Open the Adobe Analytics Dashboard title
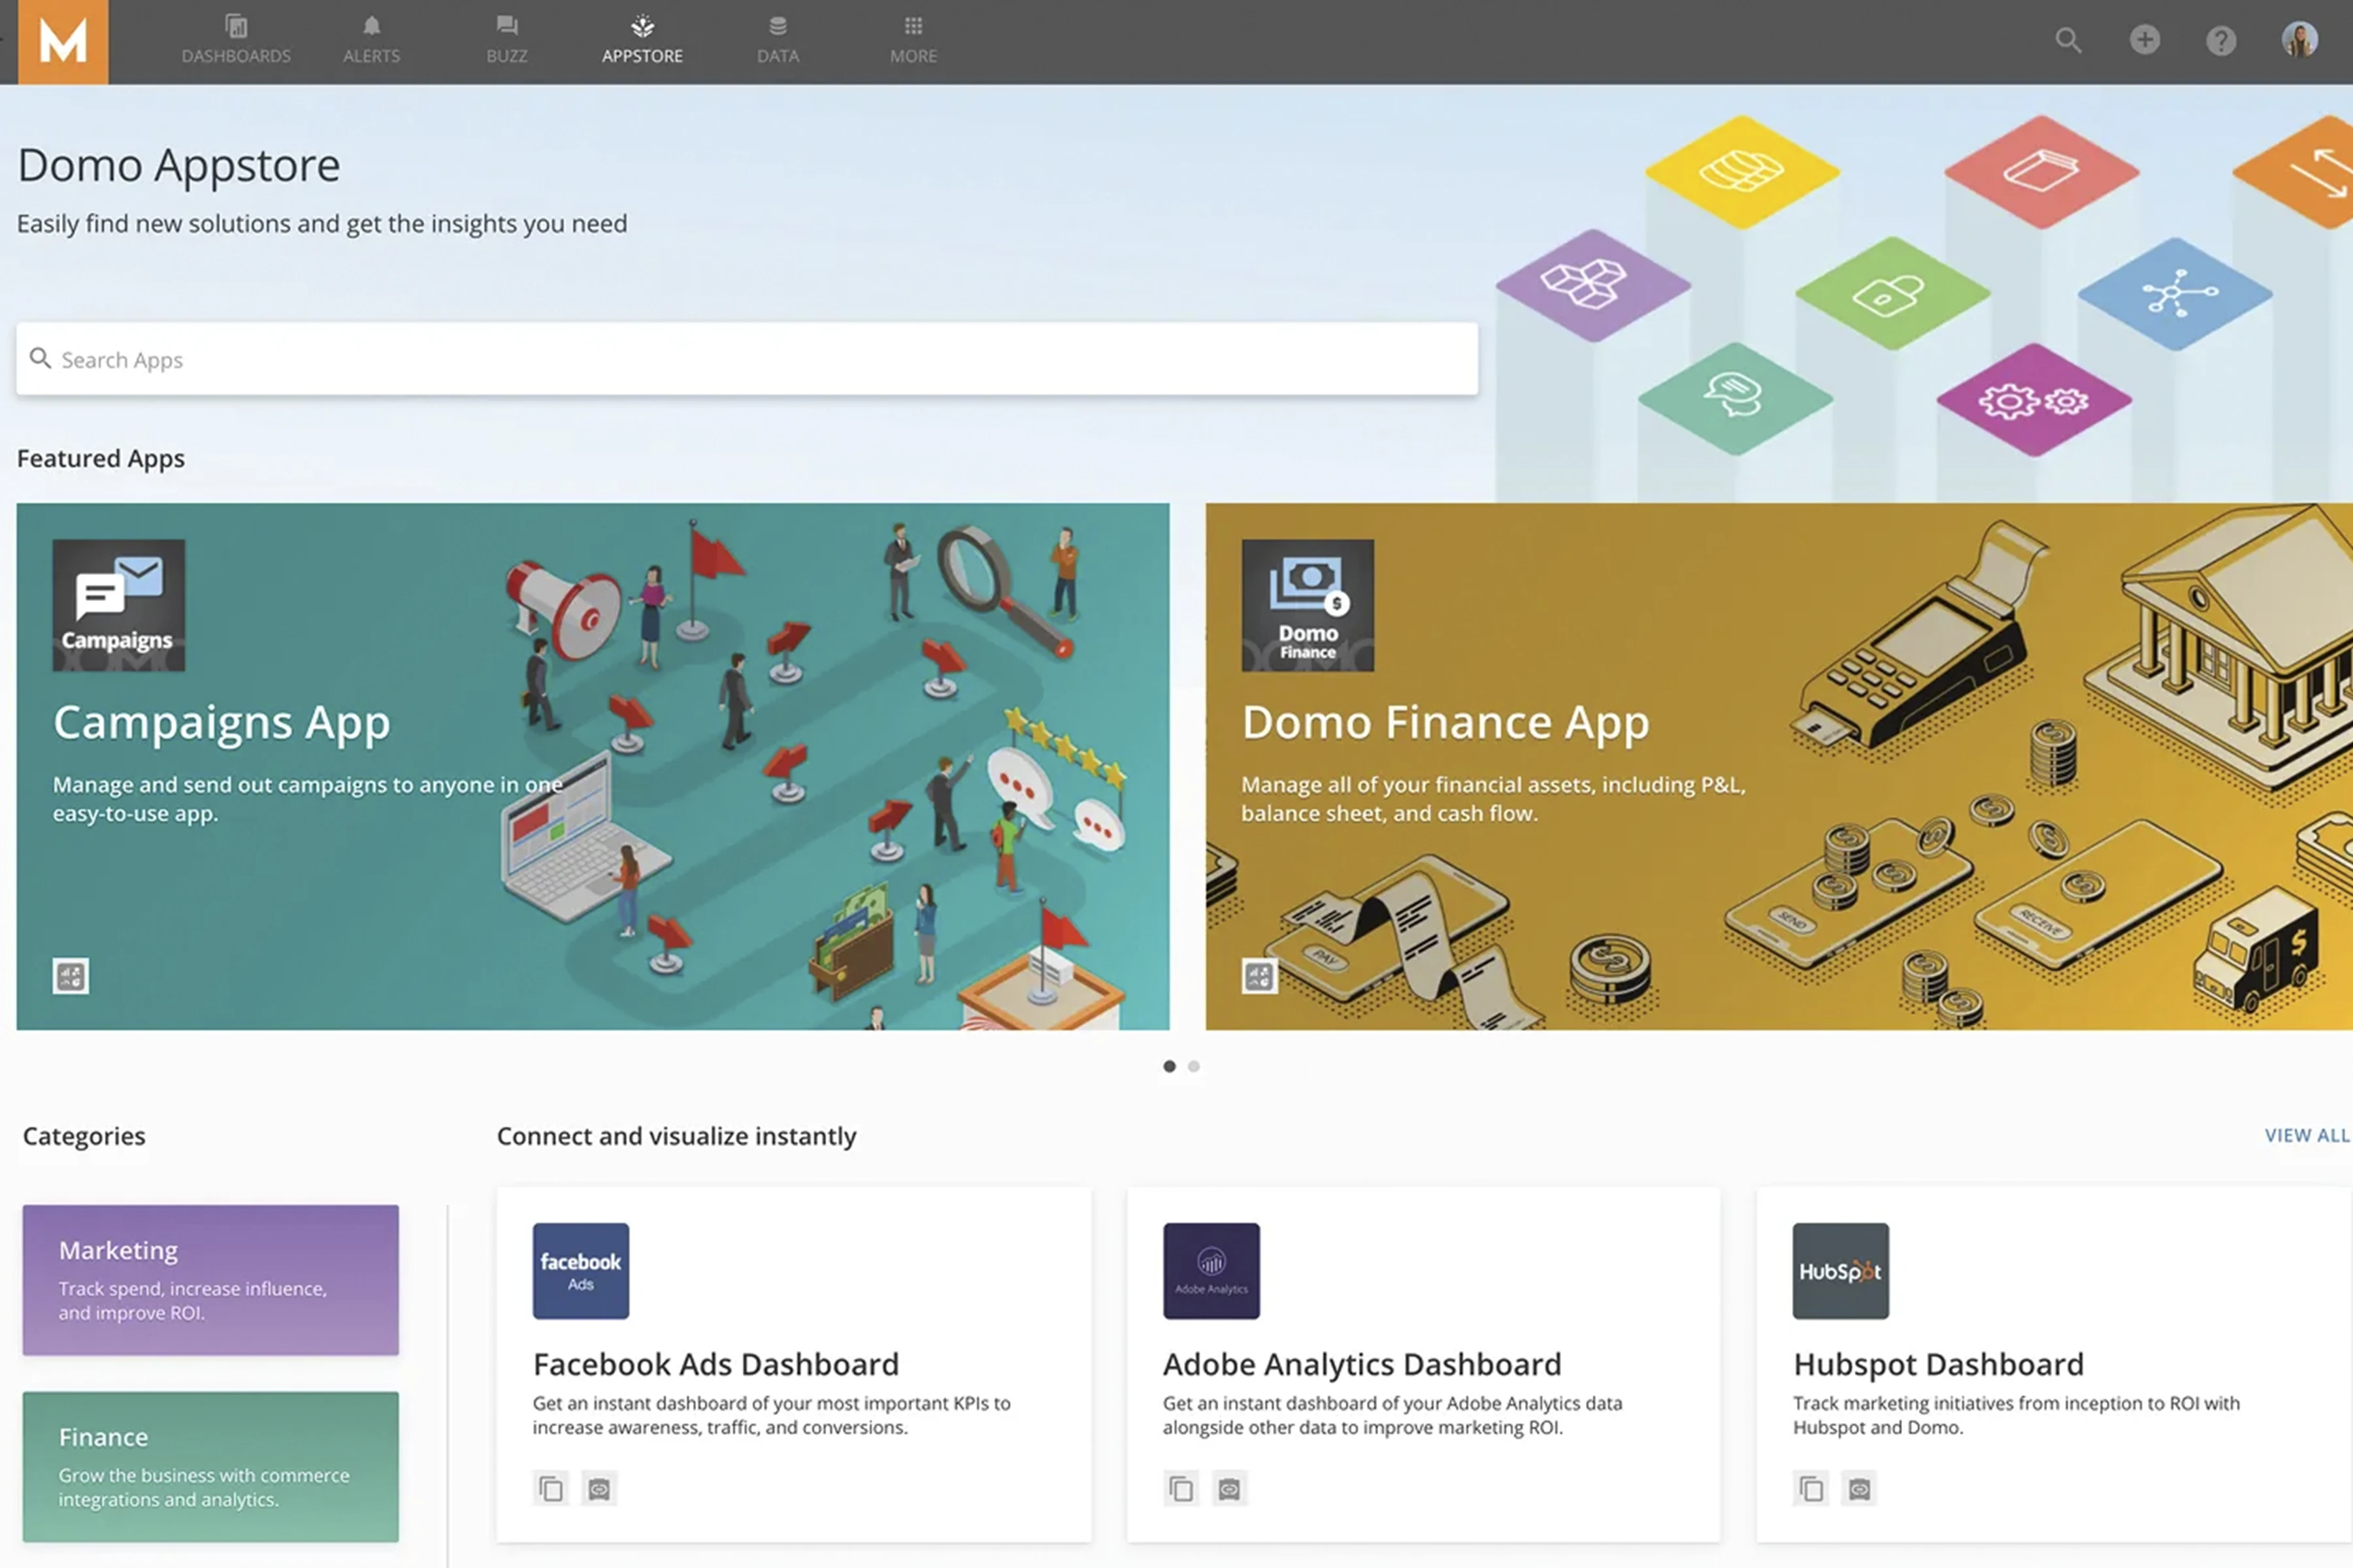The width and height of the screenshot is (2353, 1568). tap(1362, 1364)
